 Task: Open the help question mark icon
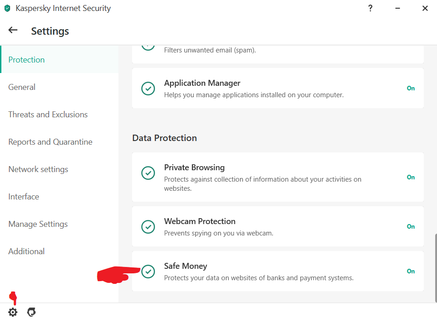(370, 8)
